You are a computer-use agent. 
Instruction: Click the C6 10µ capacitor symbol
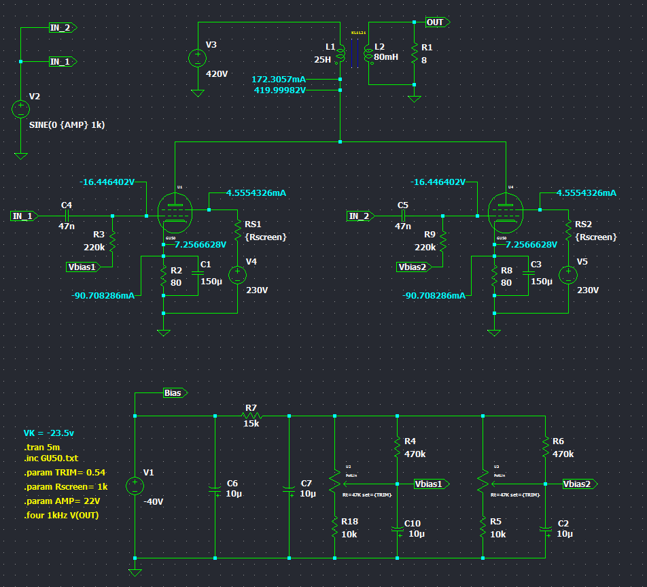(x=215, y=487)
